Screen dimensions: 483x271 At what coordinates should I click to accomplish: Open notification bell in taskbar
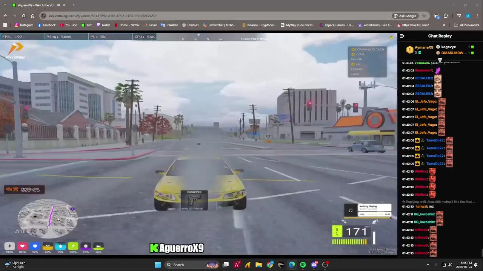476,265
